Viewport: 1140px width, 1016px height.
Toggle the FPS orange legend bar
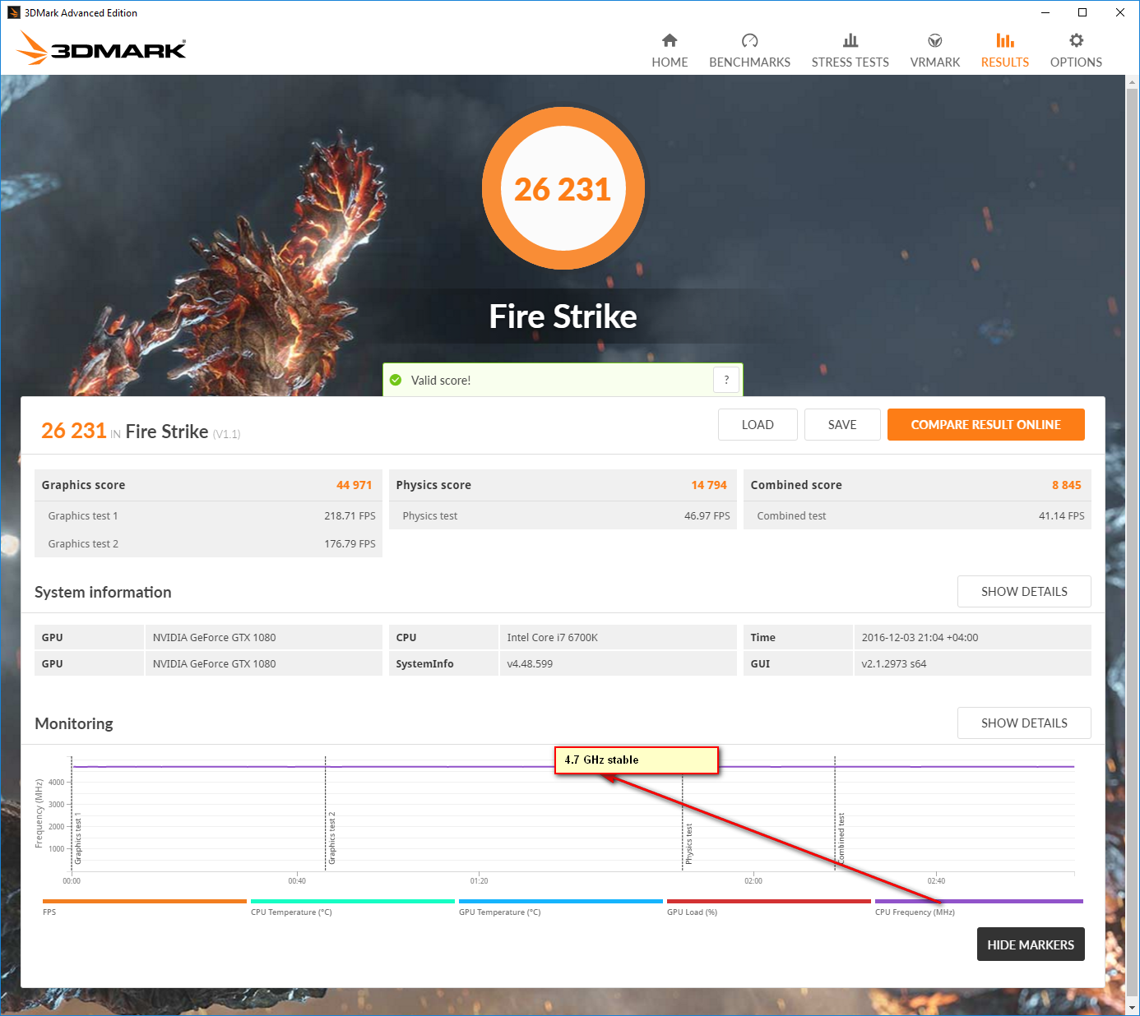[145, 901]
